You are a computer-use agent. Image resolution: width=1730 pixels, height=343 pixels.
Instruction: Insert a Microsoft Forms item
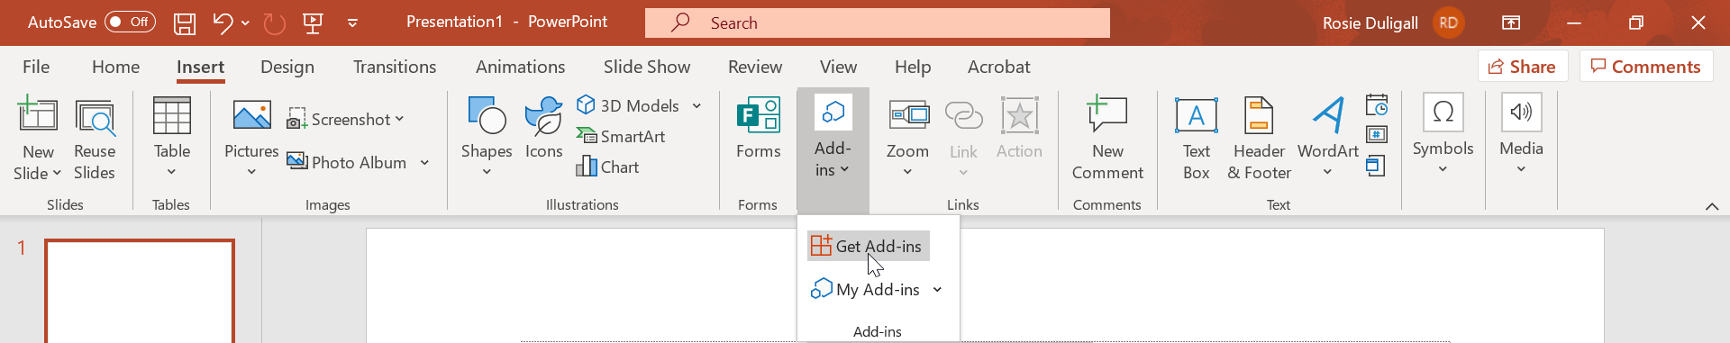(x=758, y=129)
